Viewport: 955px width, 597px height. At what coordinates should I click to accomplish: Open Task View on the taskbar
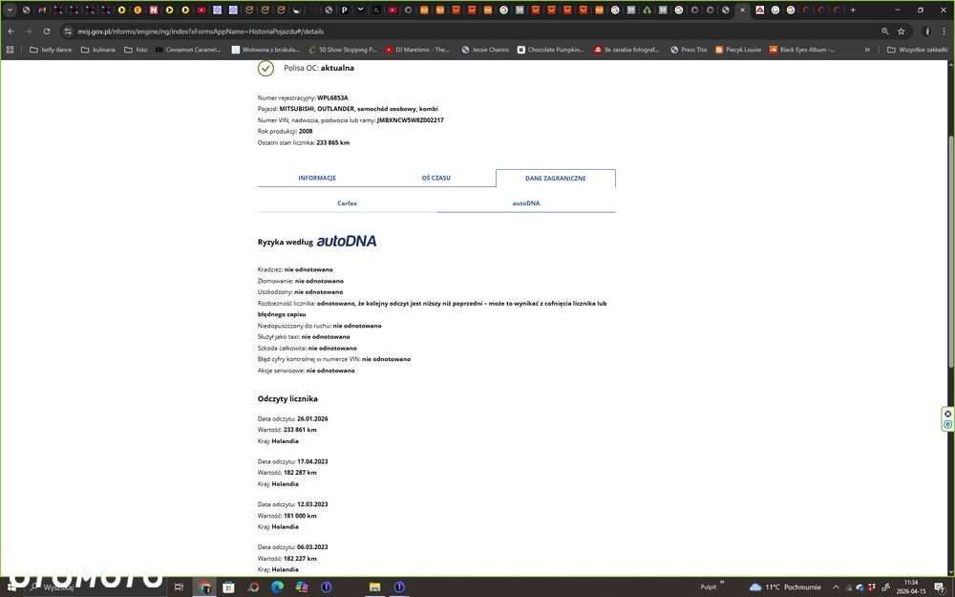pyautogui.click(x=179, y=587)
